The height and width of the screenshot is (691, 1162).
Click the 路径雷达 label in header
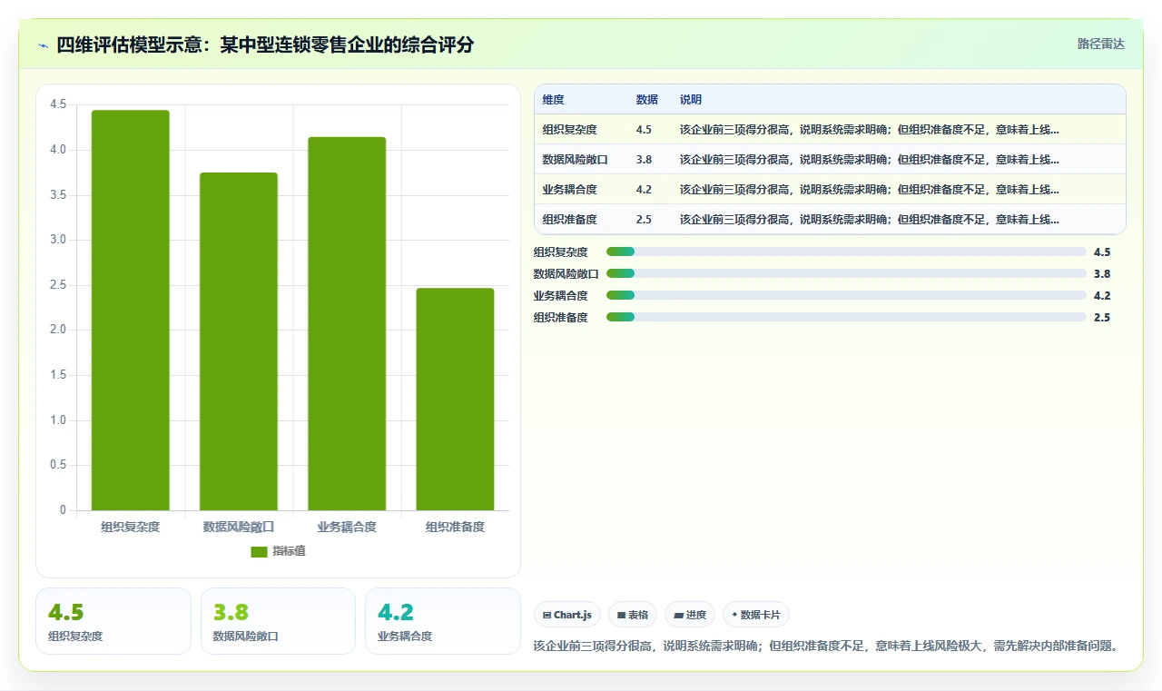[x=1100, y=44]
